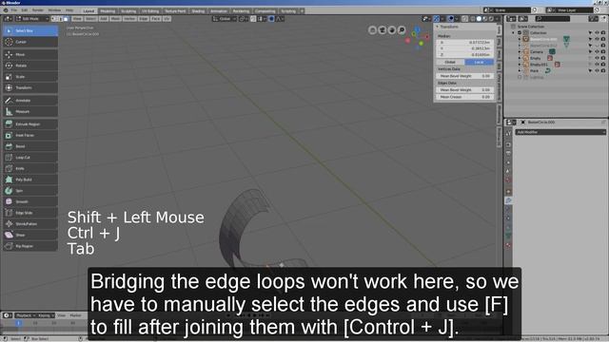Select the Rip Region tool

click(x=30, y=246)
